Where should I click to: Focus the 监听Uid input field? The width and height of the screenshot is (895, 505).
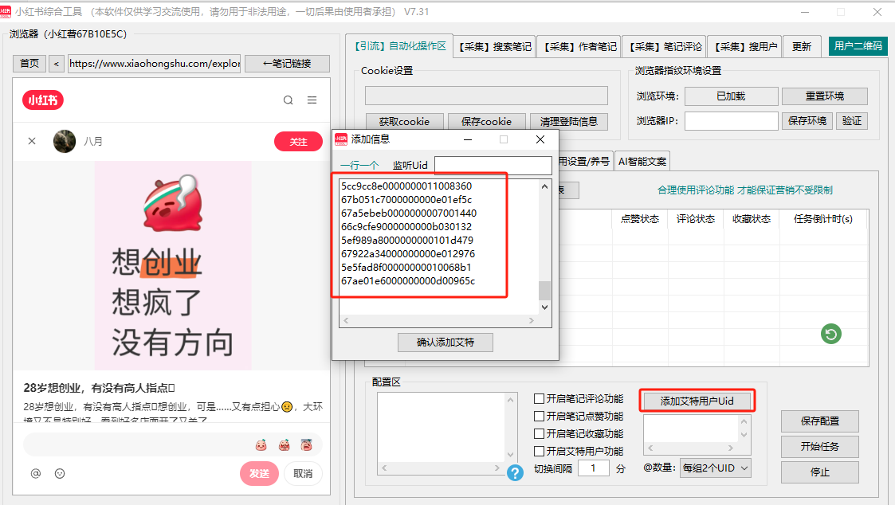tap(493, 165)
